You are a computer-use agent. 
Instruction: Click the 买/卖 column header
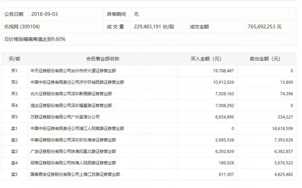click(x=15, y=59)
